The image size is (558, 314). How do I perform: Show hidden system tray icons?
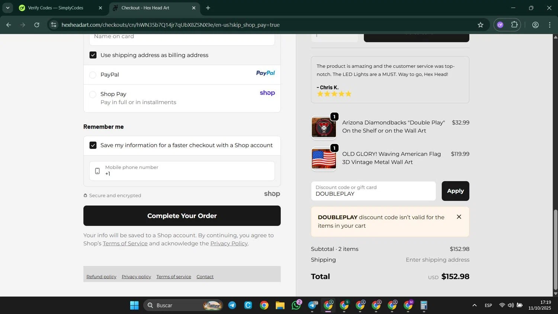click(x=474, y=305)
